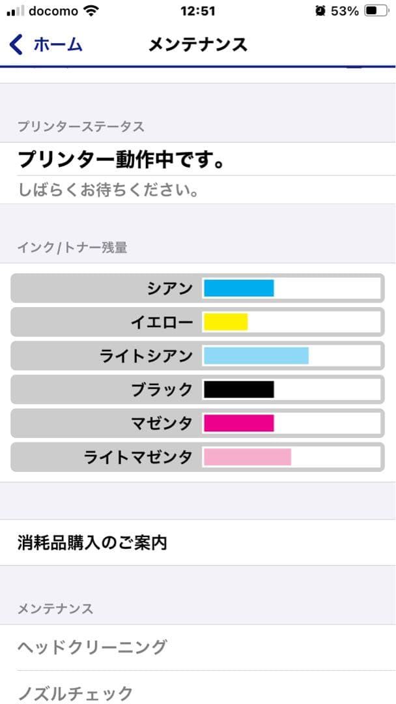This screenshot has height=704, width=396.
Task: Tap the 12:51 clock in status bar
Action: tap(197, 11)
